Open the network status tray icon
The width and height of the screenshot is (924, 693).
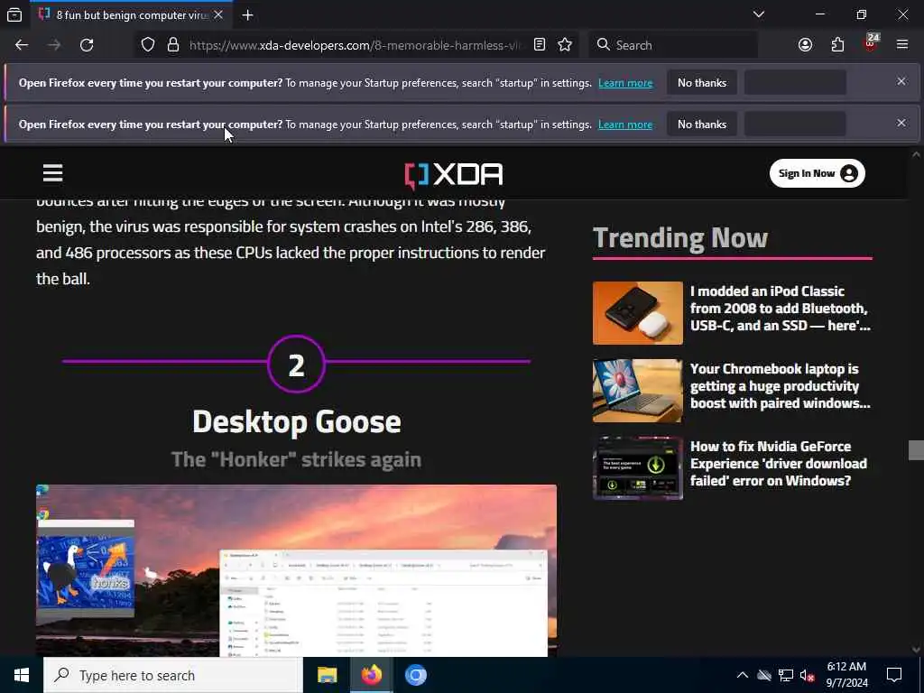(786, 675)
